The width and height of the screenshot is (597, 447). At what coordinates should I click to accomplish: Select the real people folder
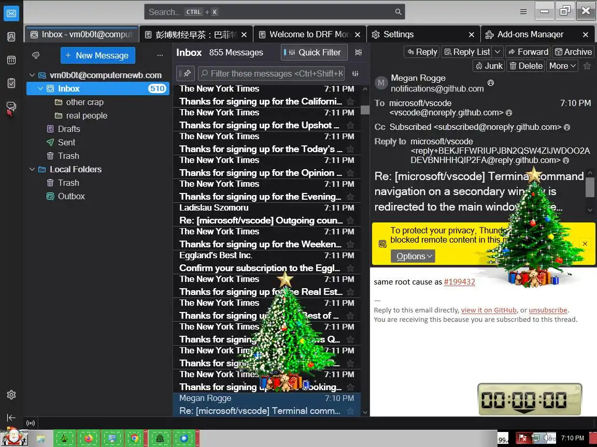(x=98, y=115)
